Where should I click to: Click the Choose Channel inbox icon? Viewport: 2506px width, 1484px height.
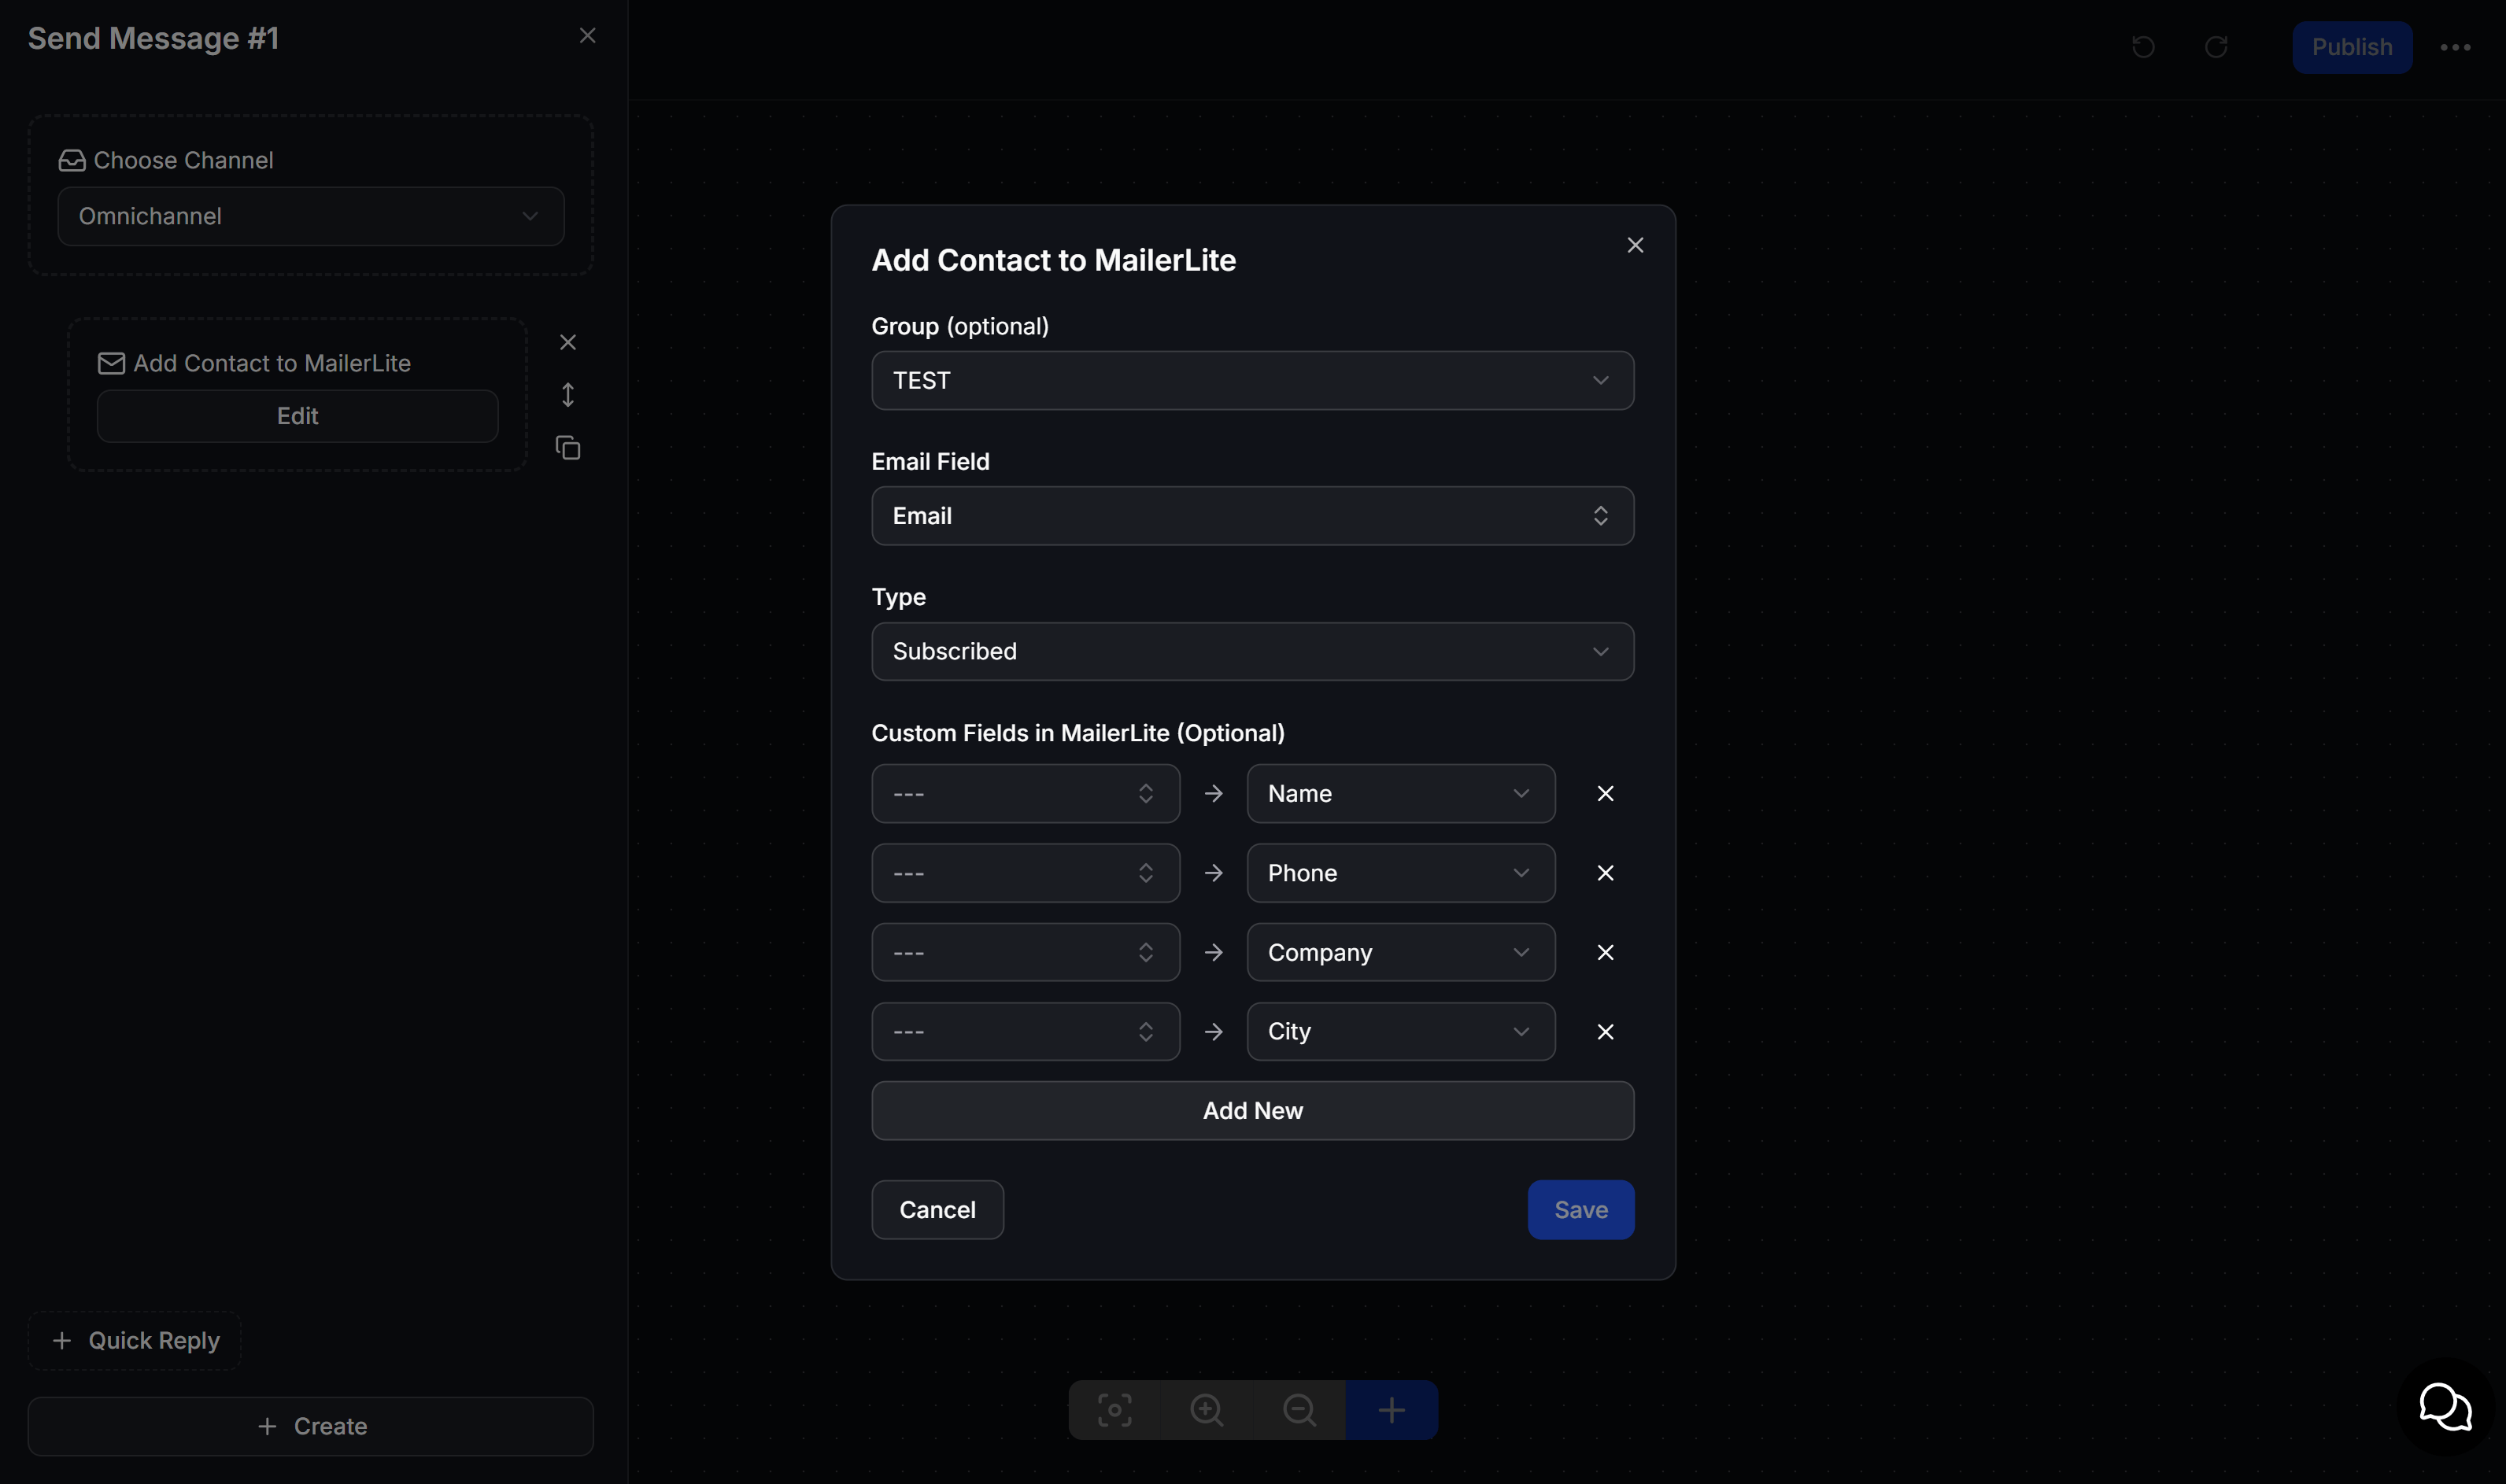pyautogui.click(x=72, y=160)
